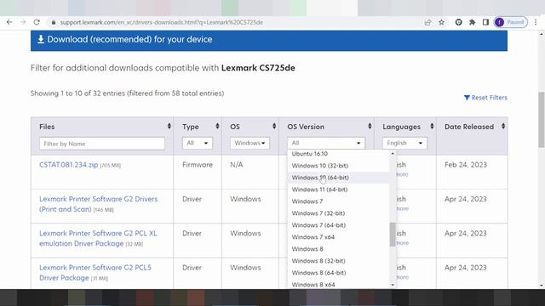The width and height of the screenshot is (545, 306).
Task: Click the circular extension icon beside puzzle
Action: [458, 22]
